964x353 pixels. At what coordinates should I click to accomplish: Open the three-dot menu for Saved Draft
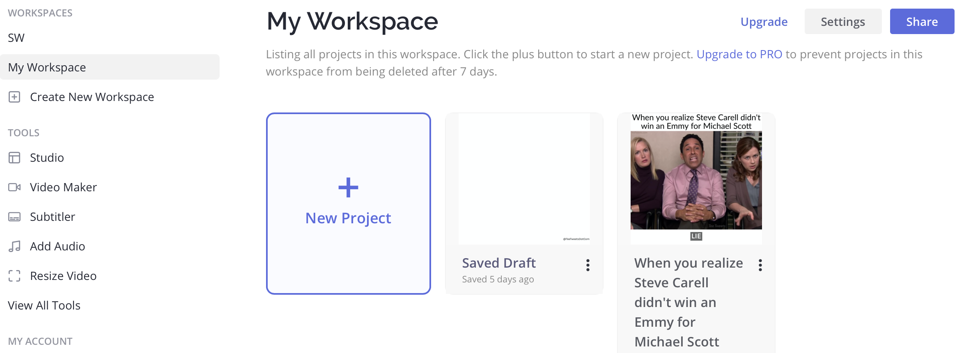[x=588, y=265]
